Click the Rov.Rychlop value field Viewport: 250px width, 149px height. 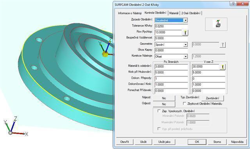[x=168, y=32]
